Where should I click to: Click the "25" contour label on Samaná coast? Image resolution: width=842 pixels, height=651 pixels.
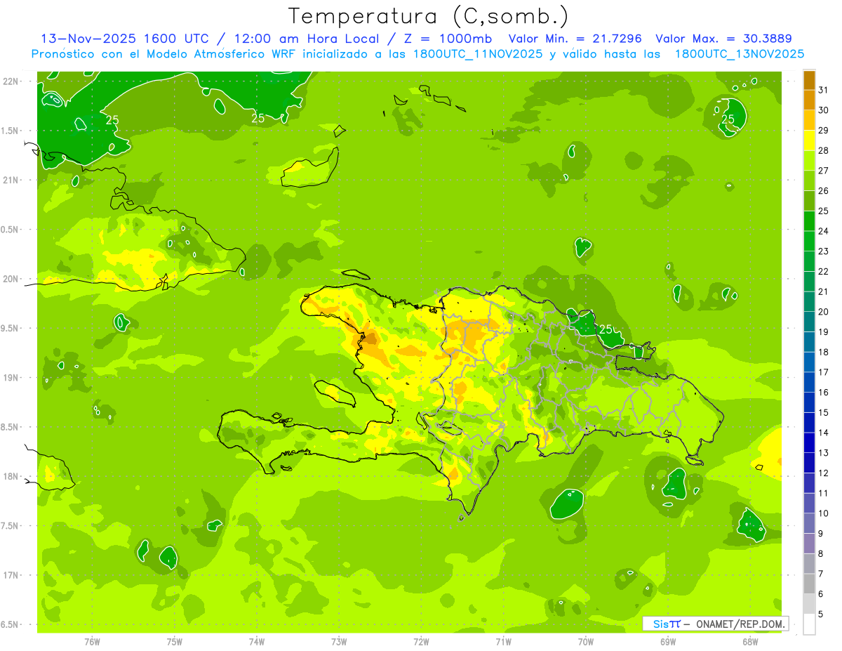(606, 329)
